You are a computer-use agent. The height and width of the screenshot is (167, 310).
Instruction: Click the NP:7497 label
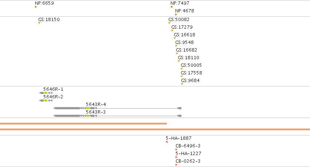[x=180, y=3]
